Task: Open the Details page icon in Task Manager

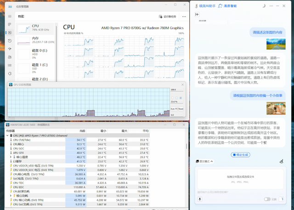Action: pyautogui.click(x=10, y=65)
